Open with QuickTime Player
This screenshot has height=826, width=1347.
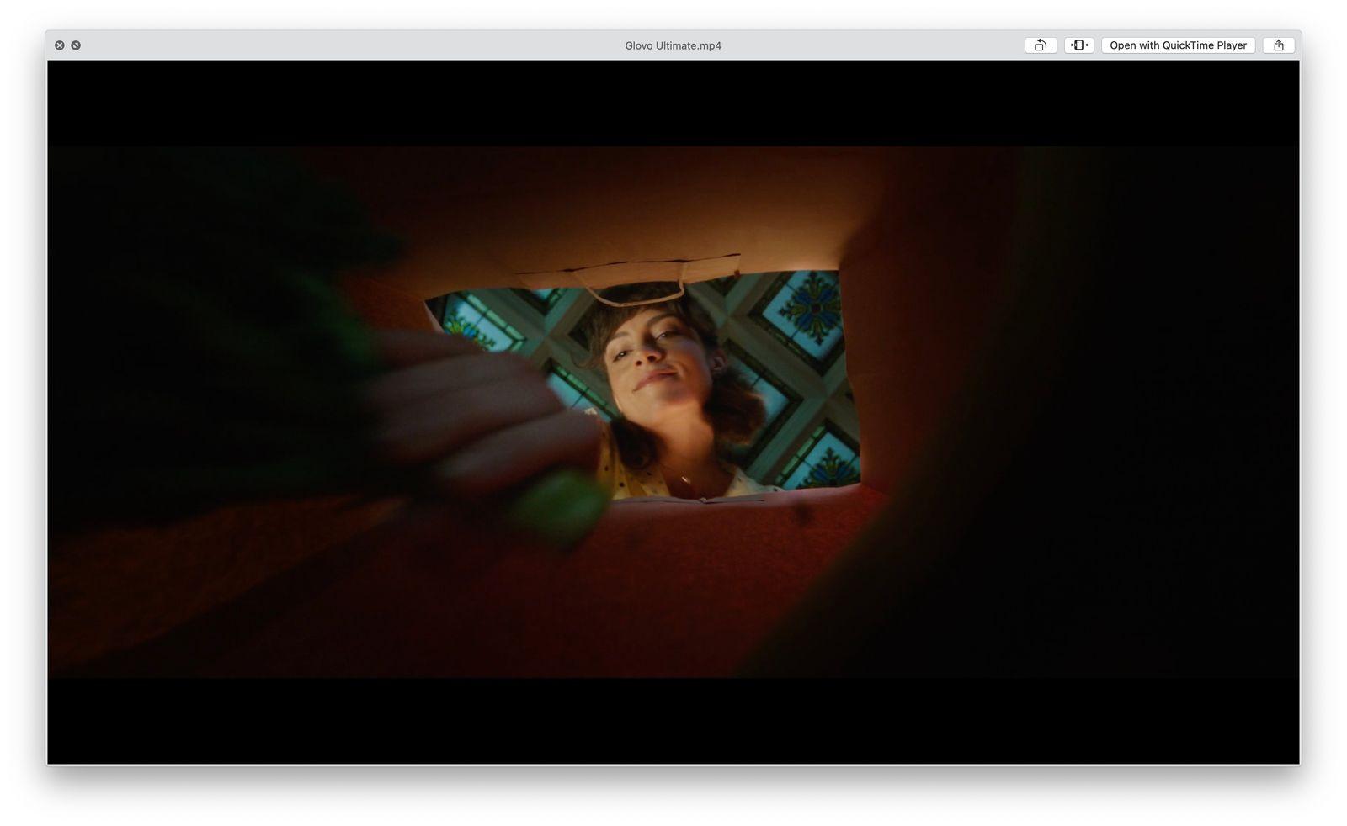1178,45
